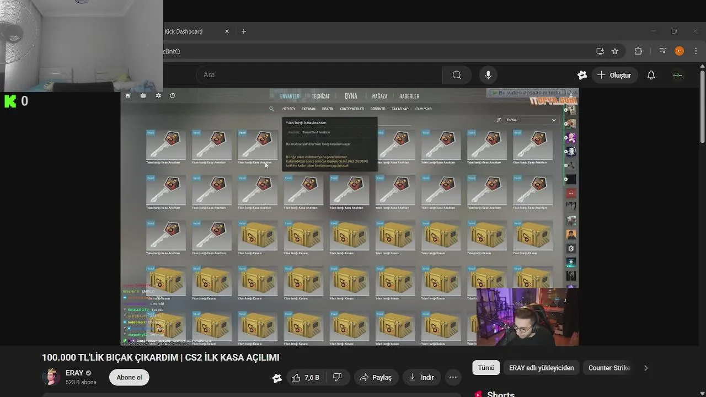Click the CS2 home icon in video
Viewport: 706px width, 397px height.
tap(128, 95)
